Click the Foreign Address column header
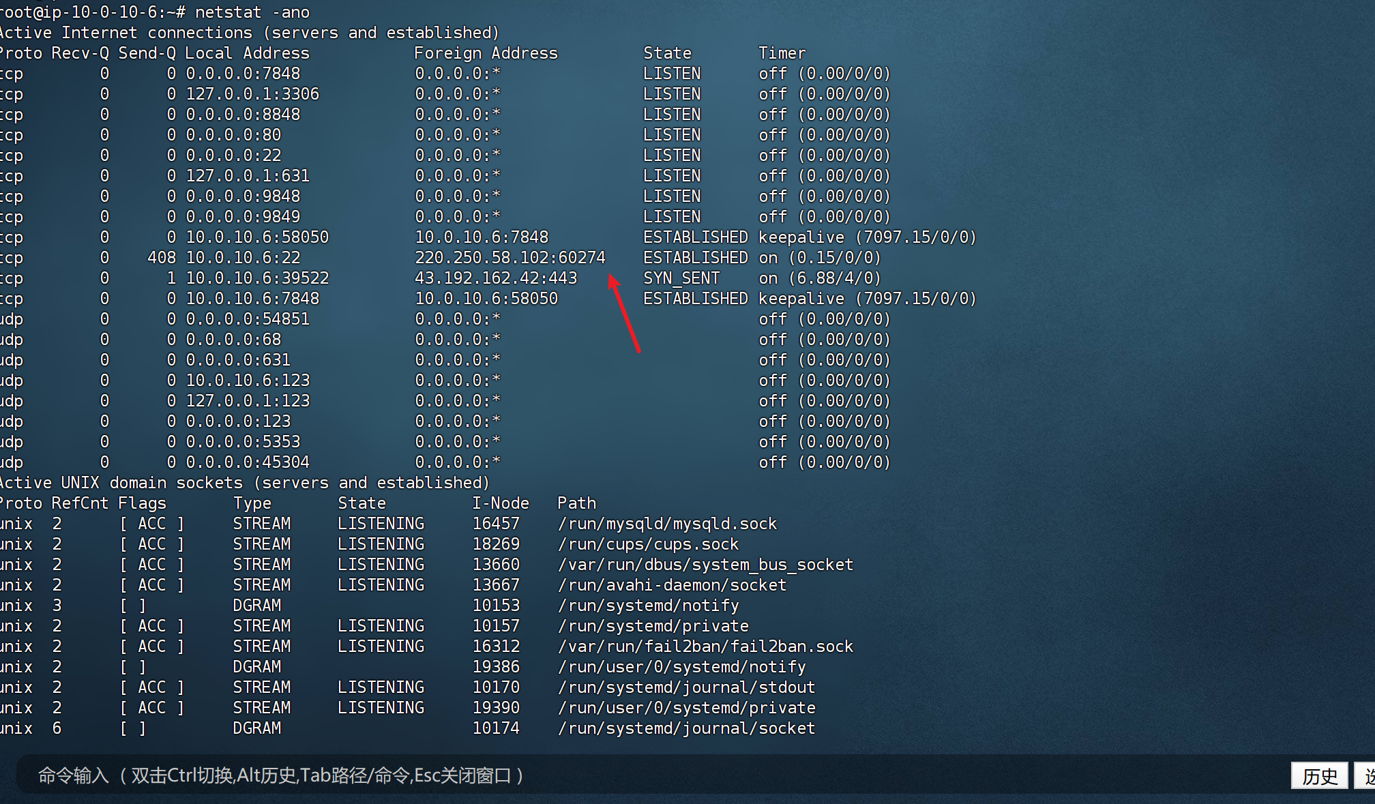 486,53
